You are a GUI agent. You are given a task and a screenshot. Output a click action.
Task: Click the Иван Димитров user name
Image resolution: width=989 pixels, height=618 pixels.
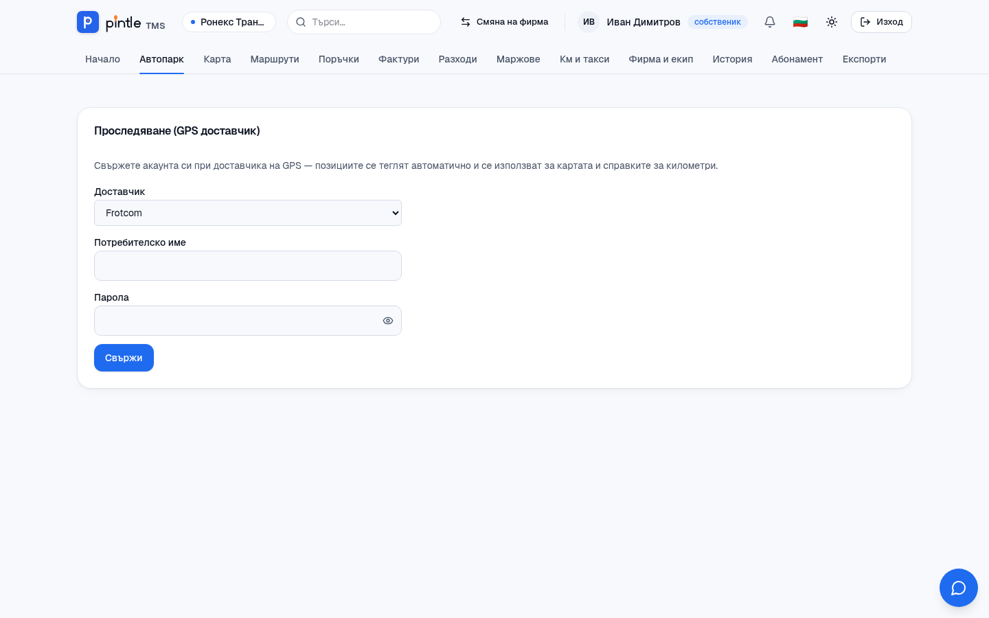coord(644,22)
